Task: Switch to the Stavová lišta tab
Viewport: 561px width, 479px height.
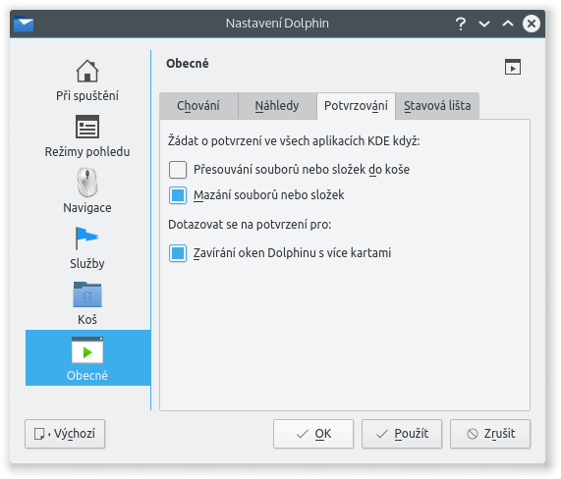Action: click(437, 106)
